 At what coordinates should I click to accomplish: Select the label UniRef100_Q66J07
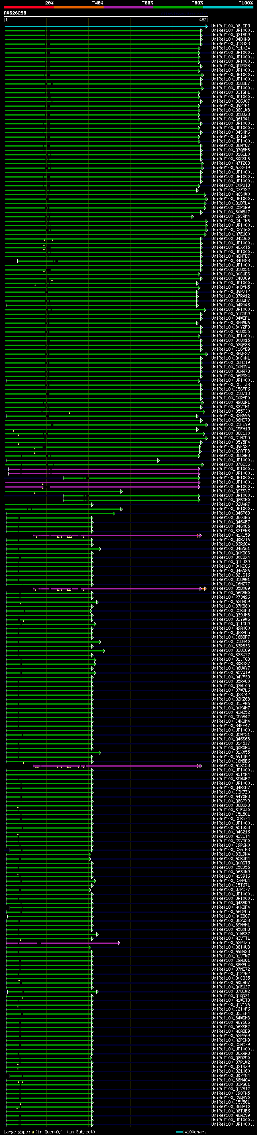click(x=230, y=101)
